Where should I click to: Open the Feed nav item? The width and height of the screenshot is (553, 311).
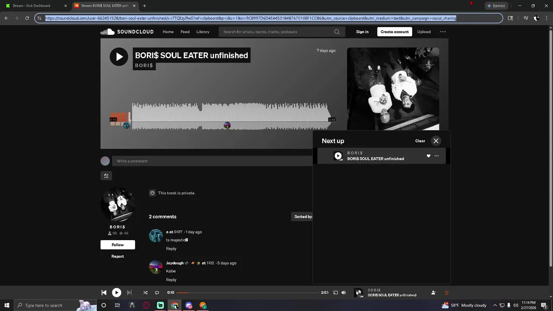click(185, 32)
